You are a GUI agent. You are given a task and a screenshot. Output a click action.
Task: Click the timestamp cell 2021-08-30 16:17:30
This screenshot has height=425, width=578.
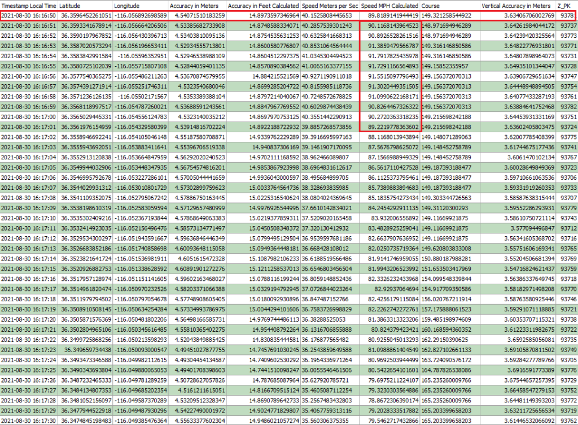point(29,420)
